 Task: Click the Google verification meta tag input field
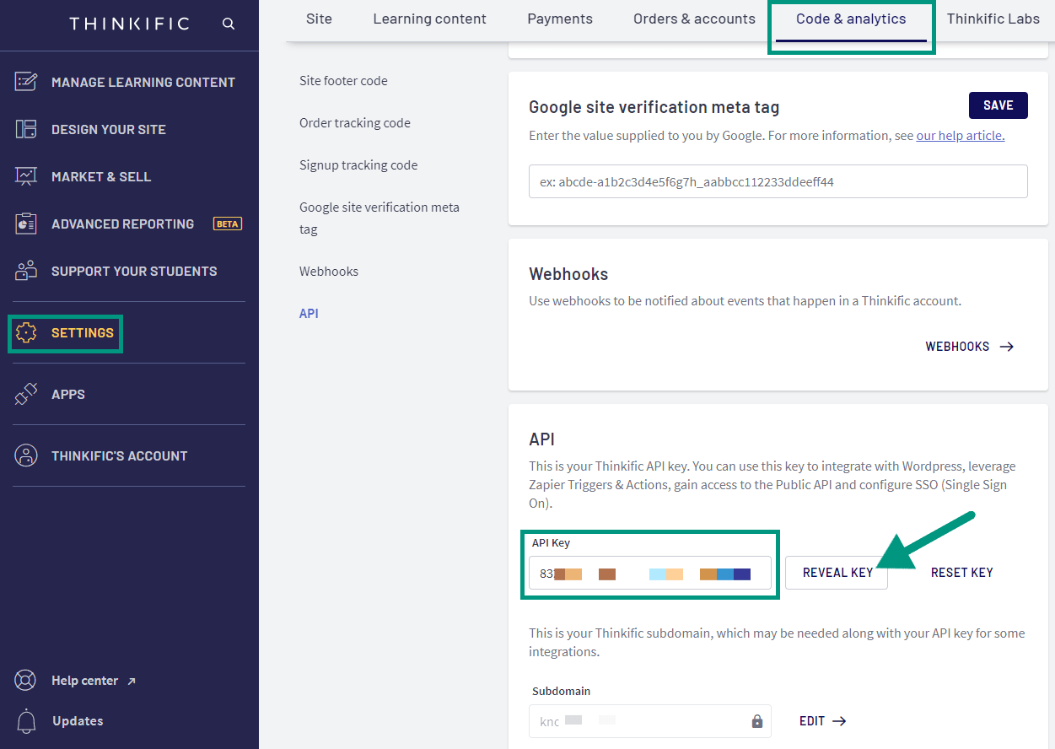pos(777,181)
